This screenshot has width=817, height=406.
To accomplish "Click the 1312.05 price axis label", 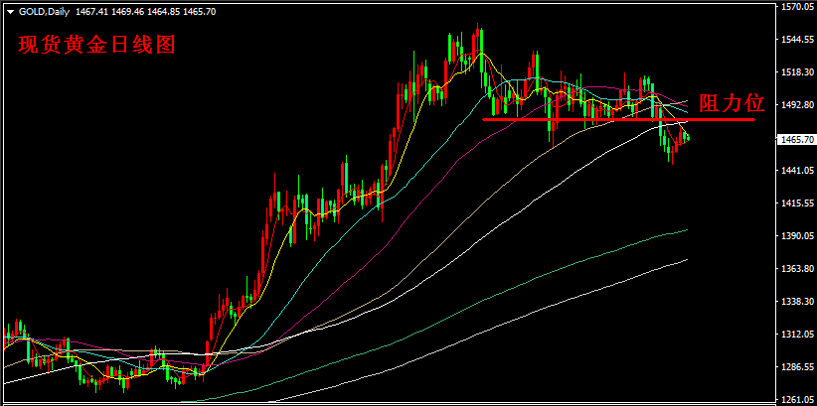I will [x=798, y=335].
